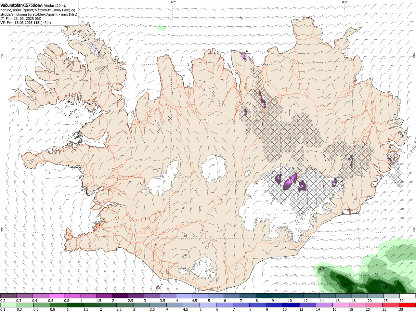Screen dimensions: 416x312
Task: Click the '1.5' rain value over the sea
Action: tap(373, 291)
